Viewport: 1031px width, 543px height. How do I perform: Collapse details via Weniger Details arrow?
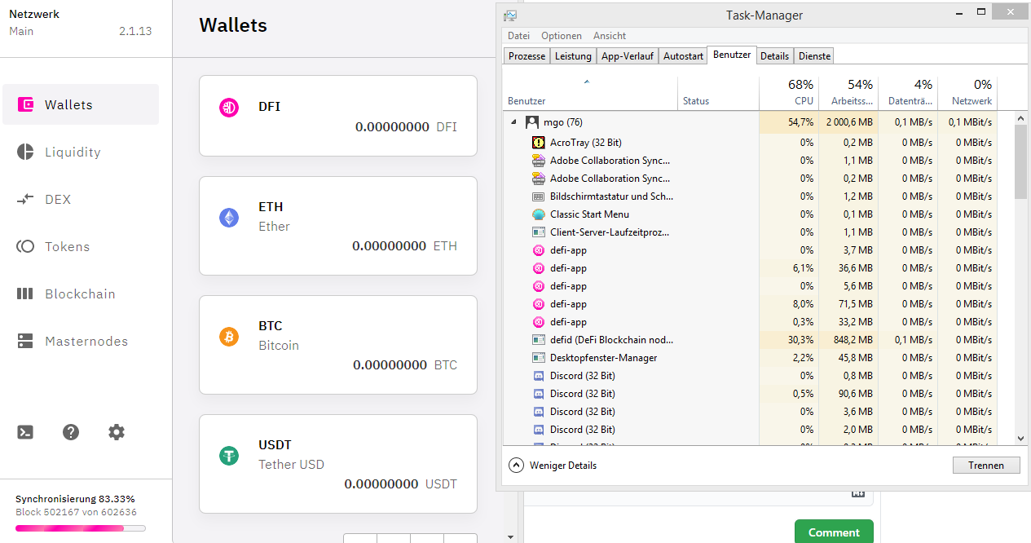pyautogui.click(x=516, y=466)
